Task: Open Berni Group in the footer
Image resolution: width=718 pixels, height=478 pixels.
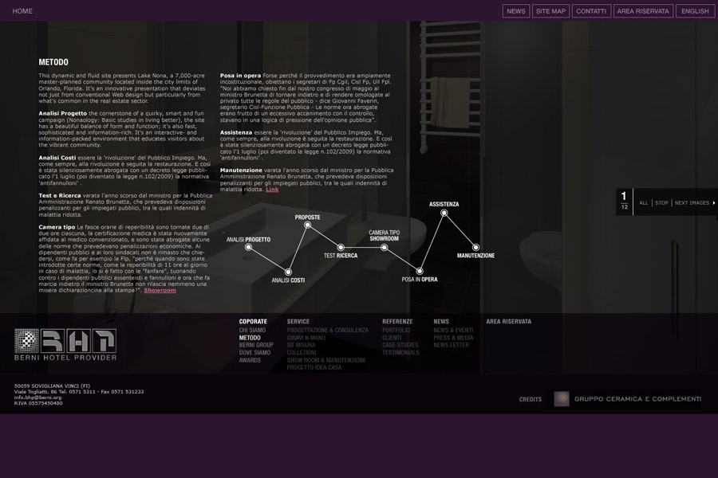Action: point(256,345)
